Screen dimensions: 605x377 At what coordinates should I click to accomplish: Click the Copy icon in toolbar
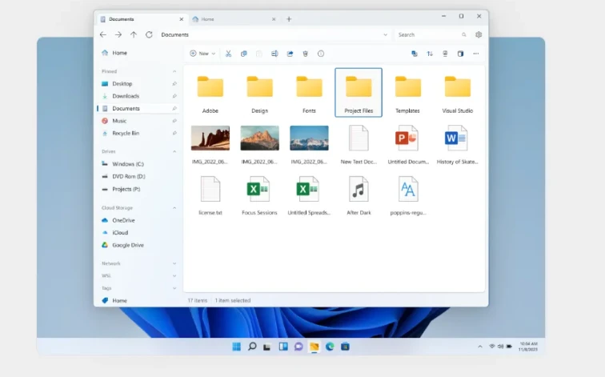[243, 54]
